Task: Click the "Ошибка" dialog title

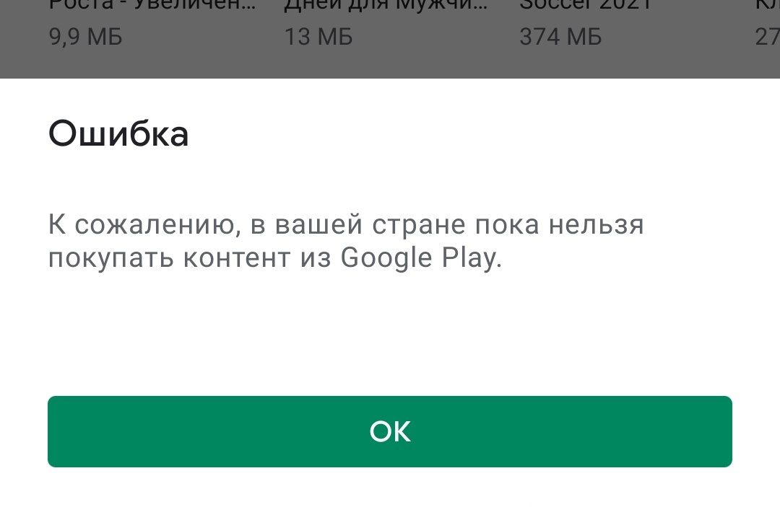Action: (x=118, y=133)
